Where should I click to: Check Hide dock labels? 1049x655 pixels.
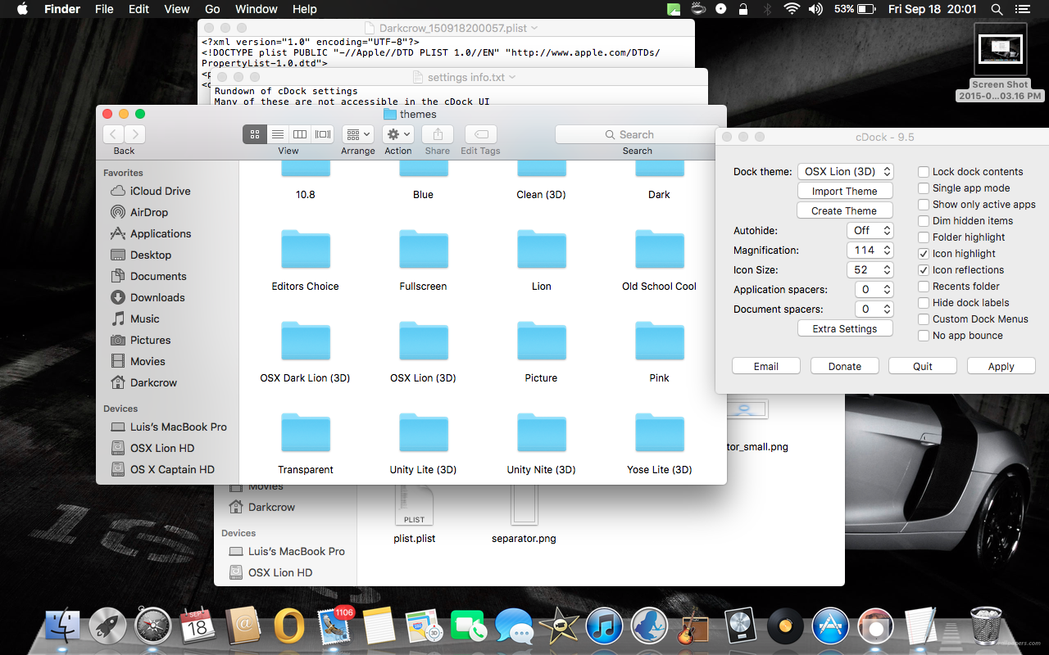click(x=924, y=303)
